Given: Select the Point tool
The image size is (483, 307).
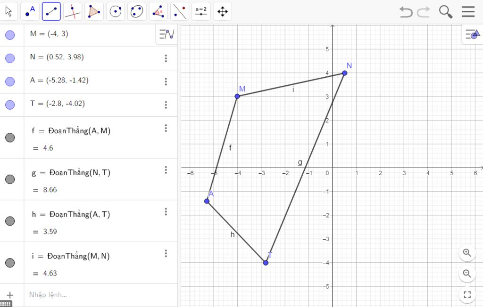Looking at the screenshot, I should [x=30, y=12].
